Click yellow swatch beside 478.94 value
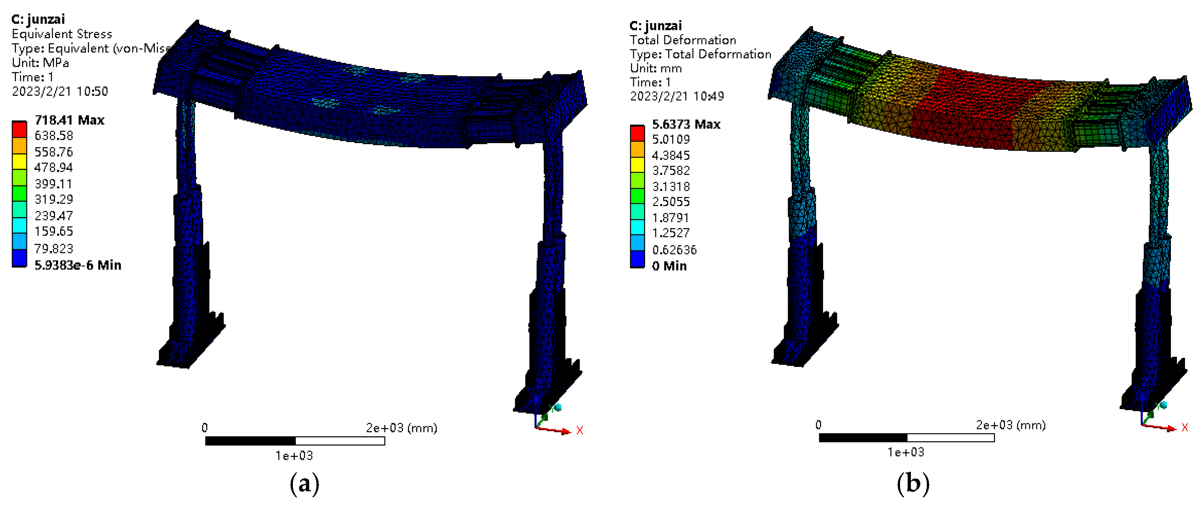 [19, 161]
